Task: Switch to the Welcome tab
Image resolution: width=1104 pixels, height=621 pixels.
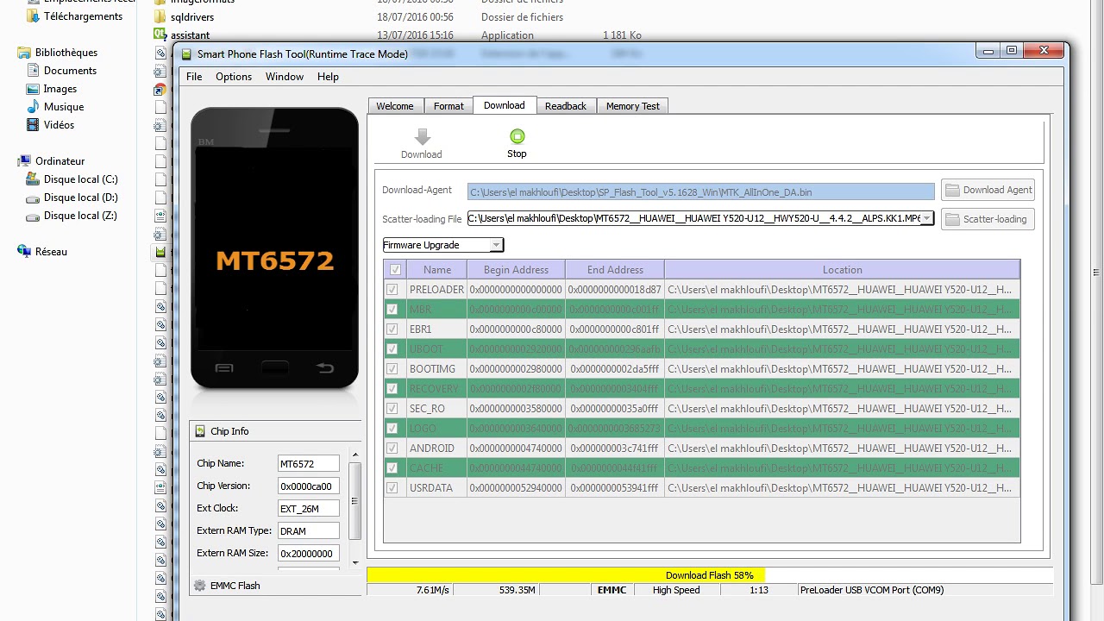Action: 395,106
